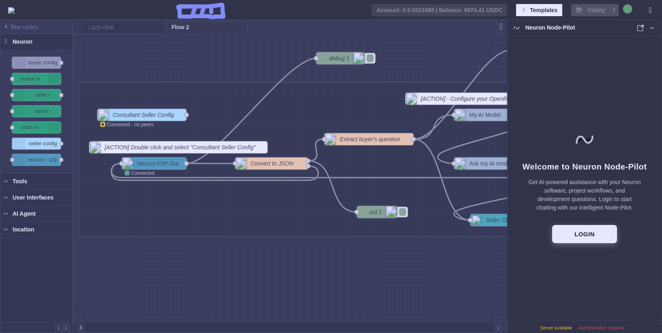Click the Templates button
The image size is (662, 333).
539,10
